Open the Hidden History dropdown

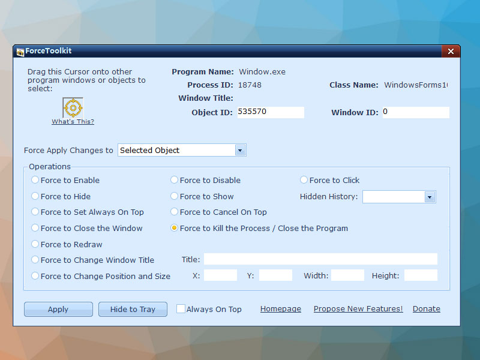pos(430,197)
